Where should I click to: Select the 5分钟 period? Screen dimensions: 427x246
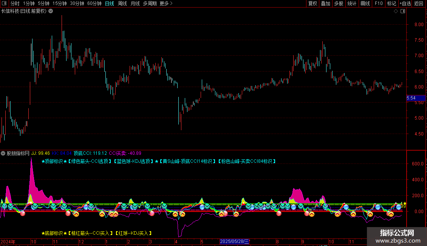click(43, 3)
